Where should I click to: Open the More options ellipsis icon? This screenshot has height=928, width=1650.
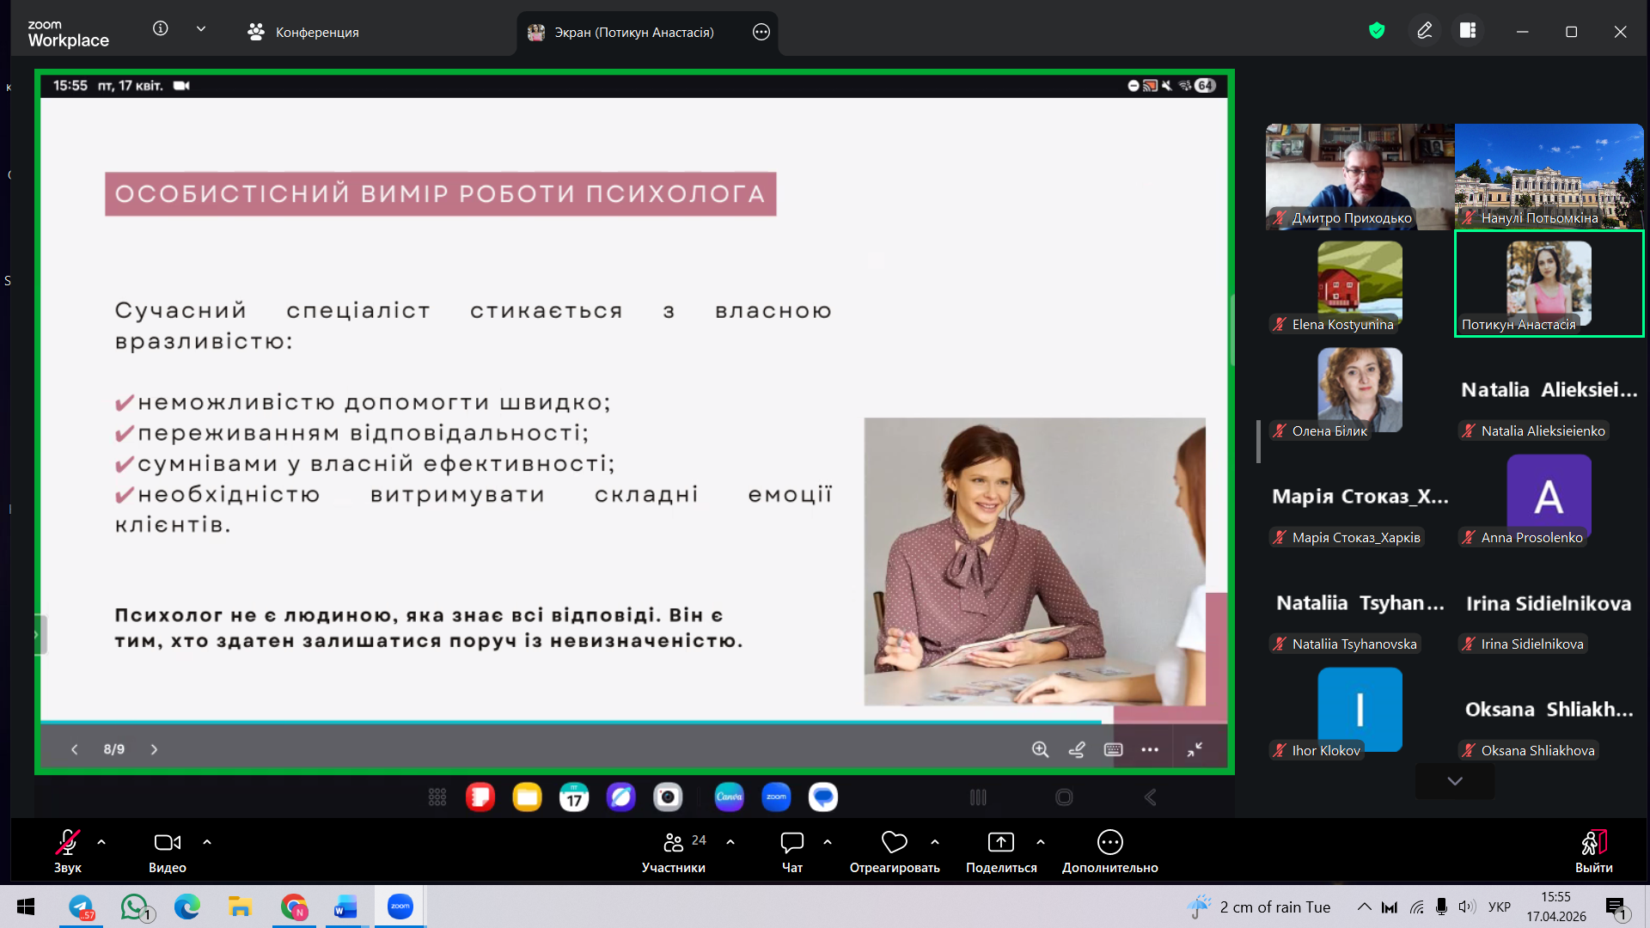point(1109,843)
